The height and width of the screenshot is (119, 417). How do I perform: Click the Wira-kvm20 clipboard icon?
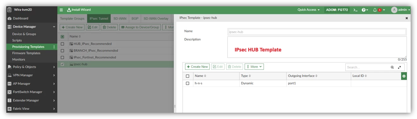pos(9,10)
